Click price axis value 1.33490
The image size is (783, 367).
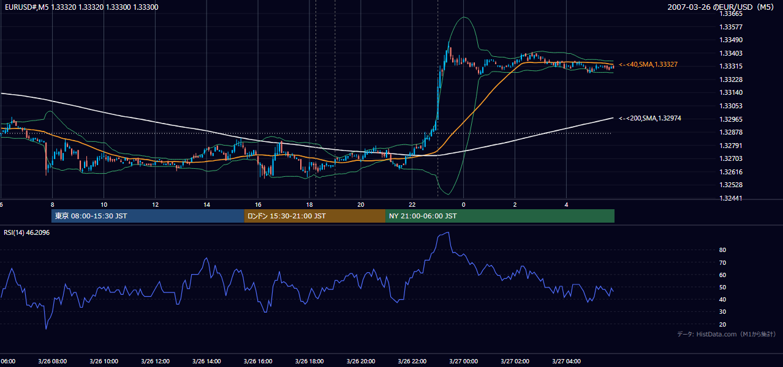point(731,40)
